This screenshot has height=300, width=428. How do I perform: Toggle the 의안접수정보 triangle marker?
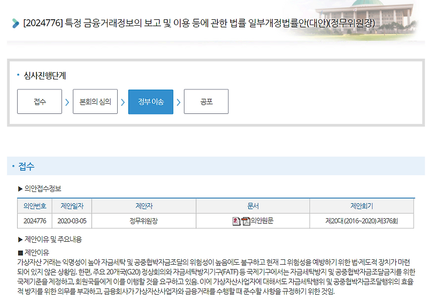20,189
